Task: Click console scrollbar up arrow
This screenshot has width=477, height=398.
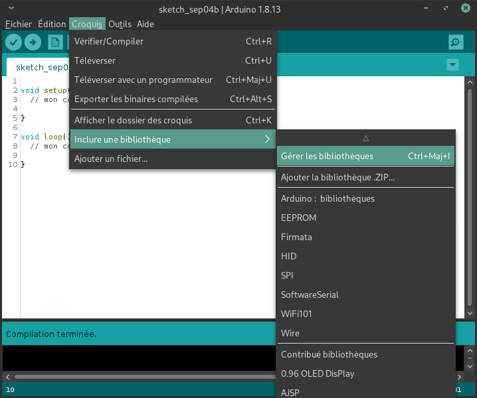Action: (x=470, y=351)
